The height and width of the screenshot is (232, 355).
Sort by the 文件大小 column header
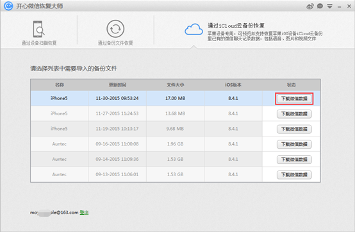pos(175,85)
